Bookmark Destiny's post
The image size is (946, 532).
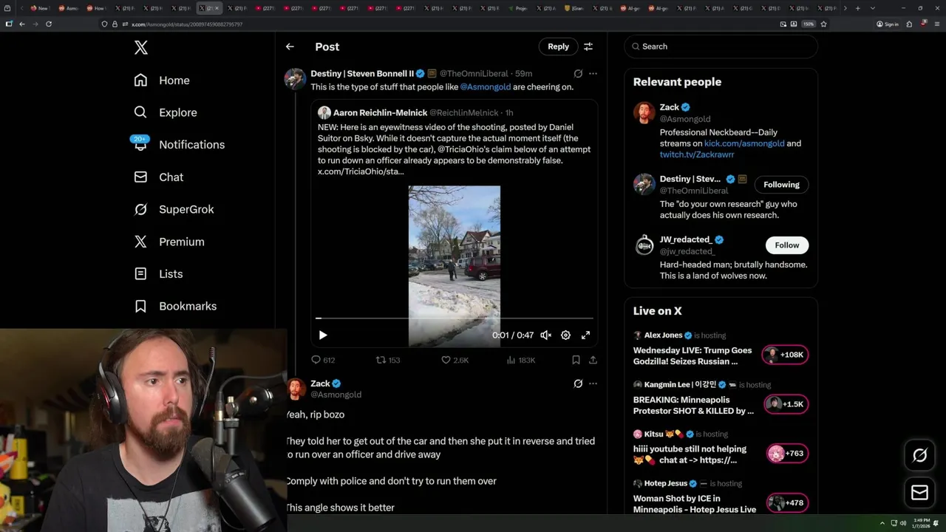click(x=576, y=361)
